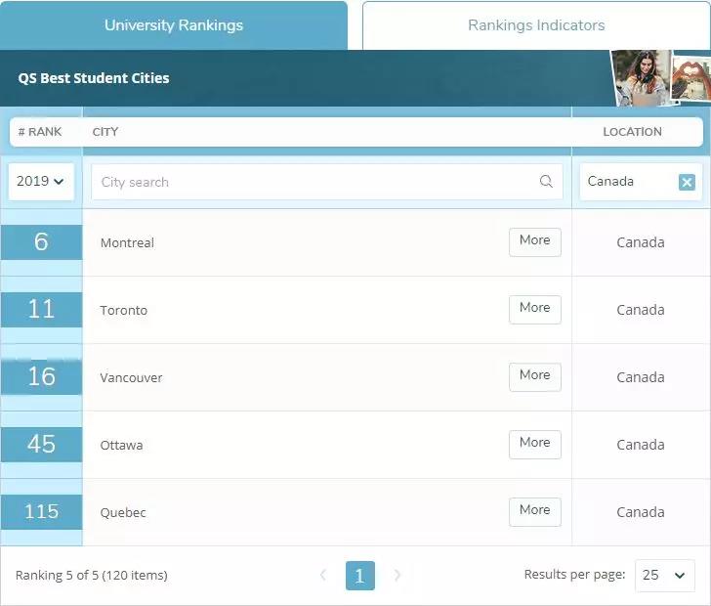Click Canada location in Quebec row

641,512
